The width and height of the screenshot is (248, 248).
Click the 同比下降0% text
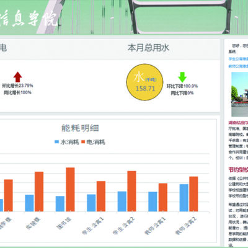point(182,93)
